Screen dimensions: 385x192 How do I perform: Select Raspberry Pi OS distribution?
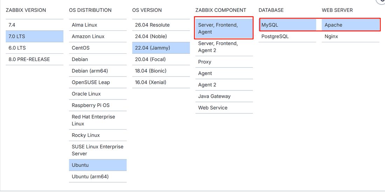98,105
